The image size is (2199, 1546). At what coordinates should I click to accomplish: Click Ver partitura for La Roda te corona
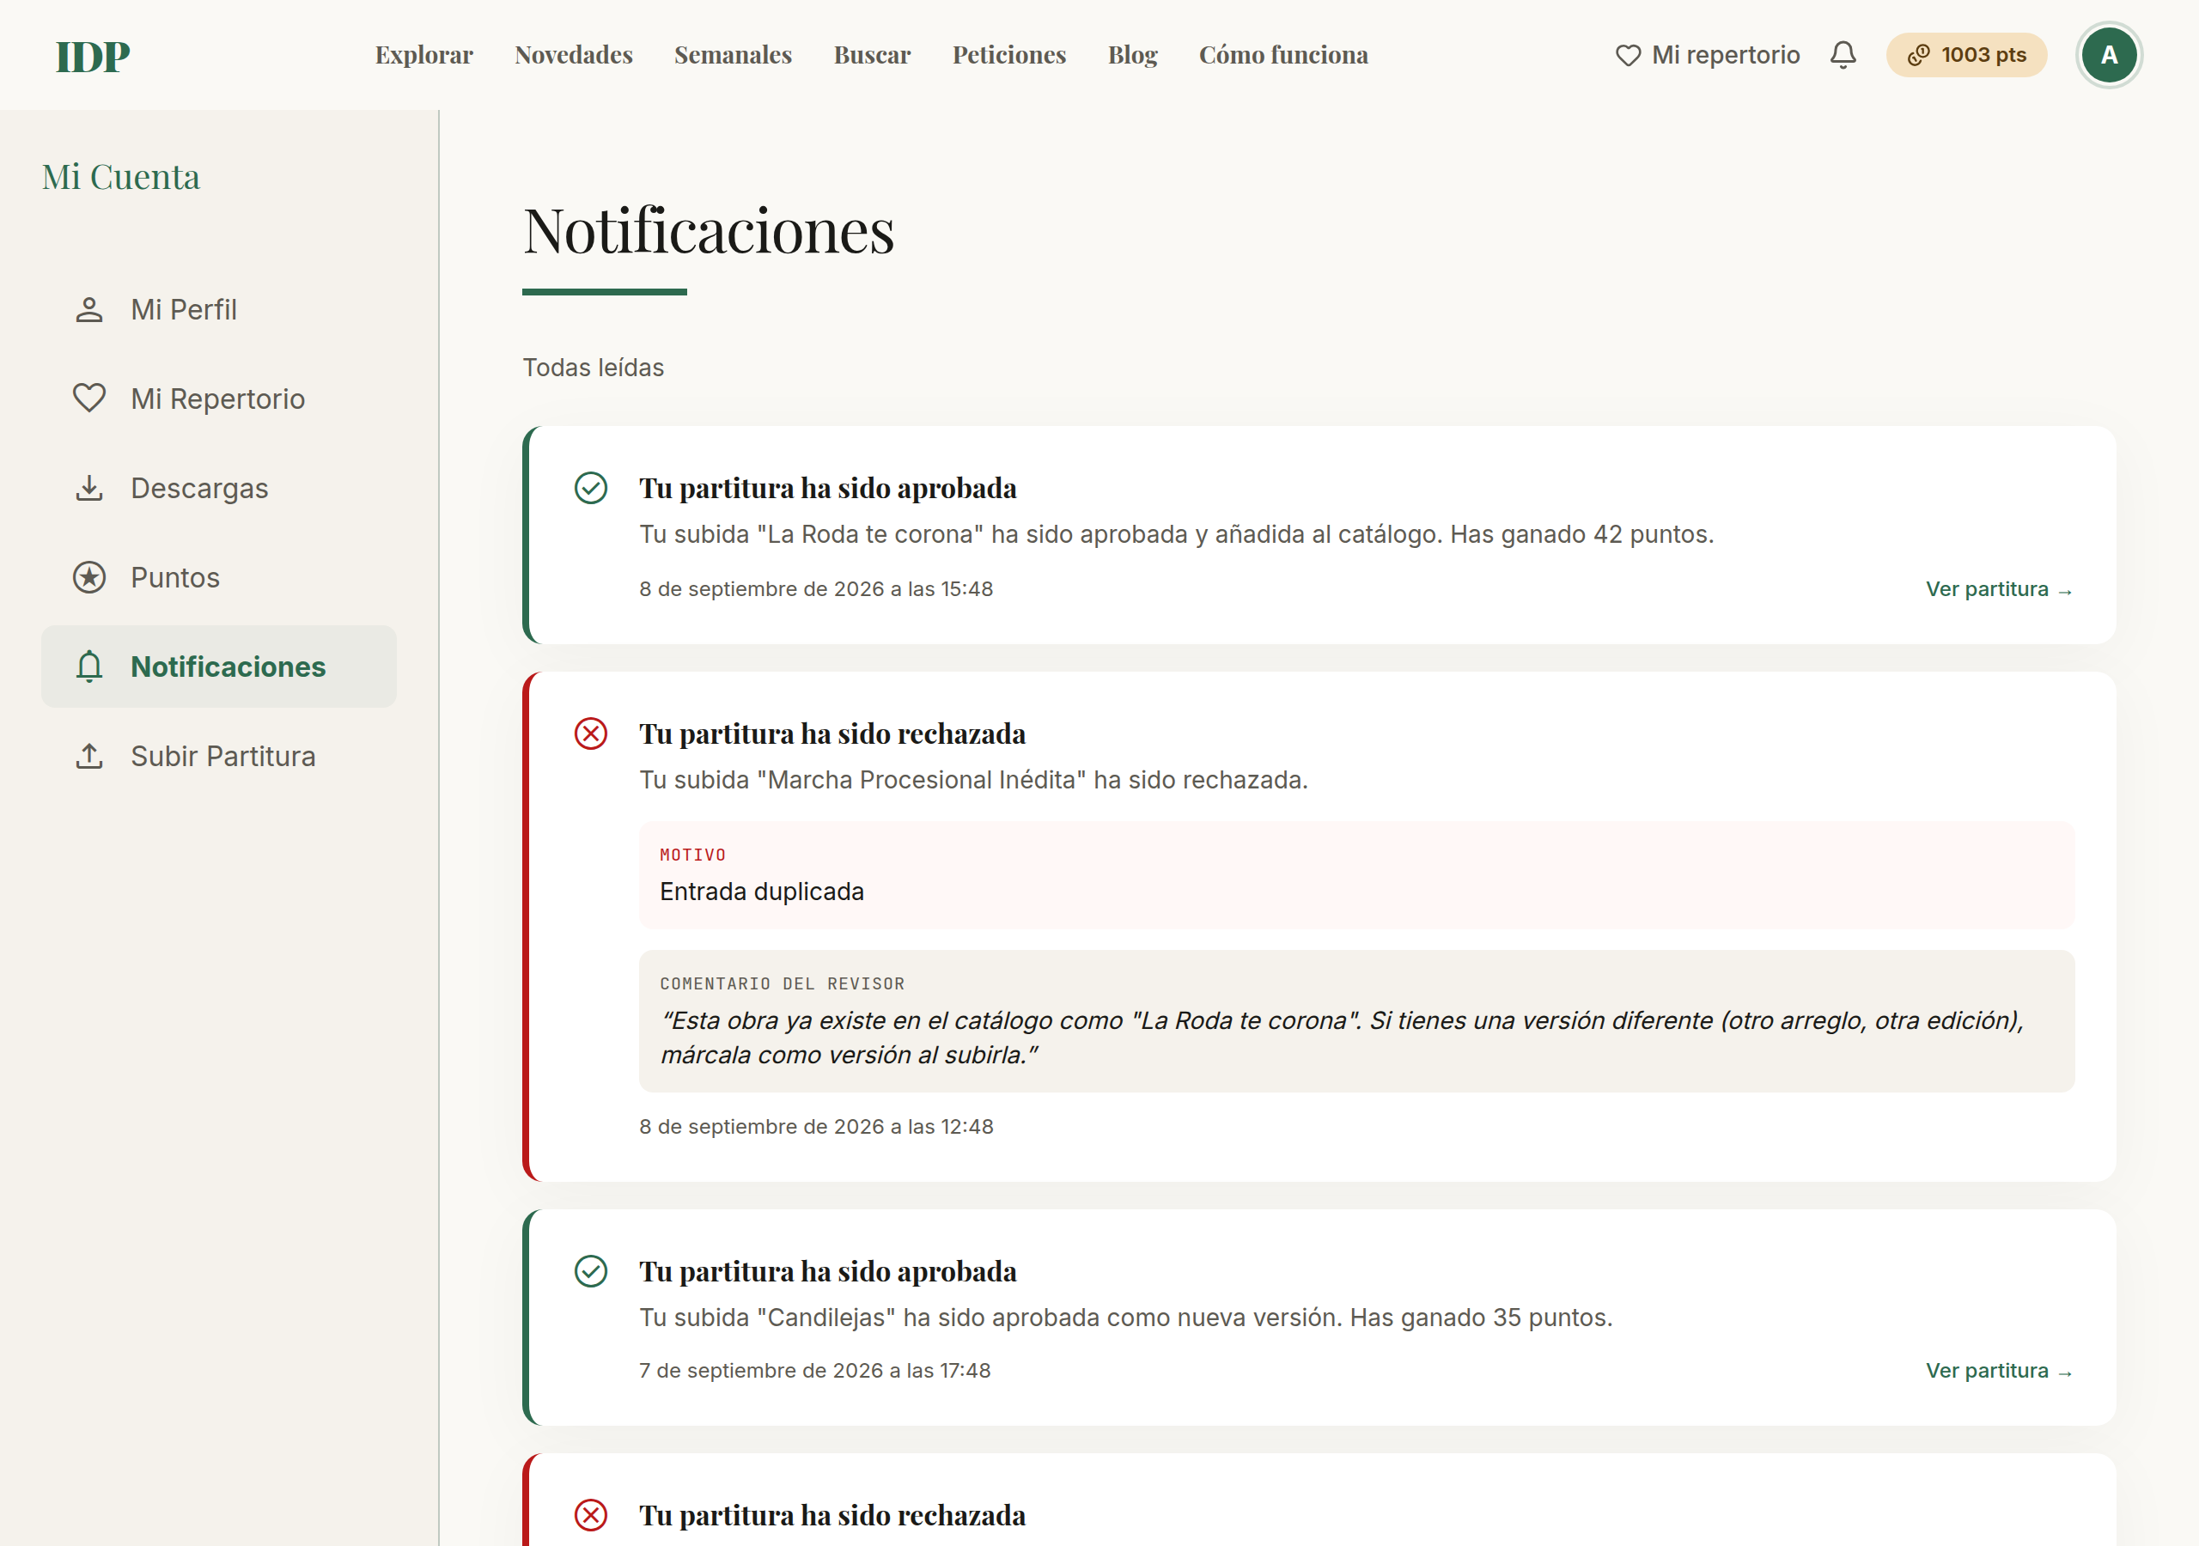[x=1999, y=589]
